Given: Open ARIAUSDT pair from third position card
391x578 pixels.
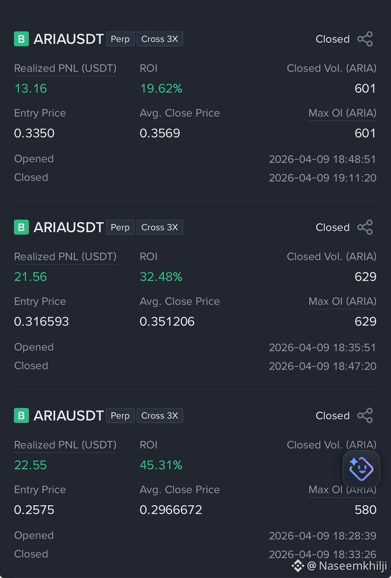Looking at the screenshot, I should click(x=68, y=415).
